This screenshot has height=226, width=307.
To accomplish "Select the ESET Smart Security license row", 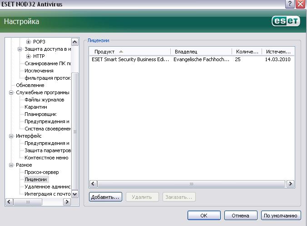I will point(130,59).
